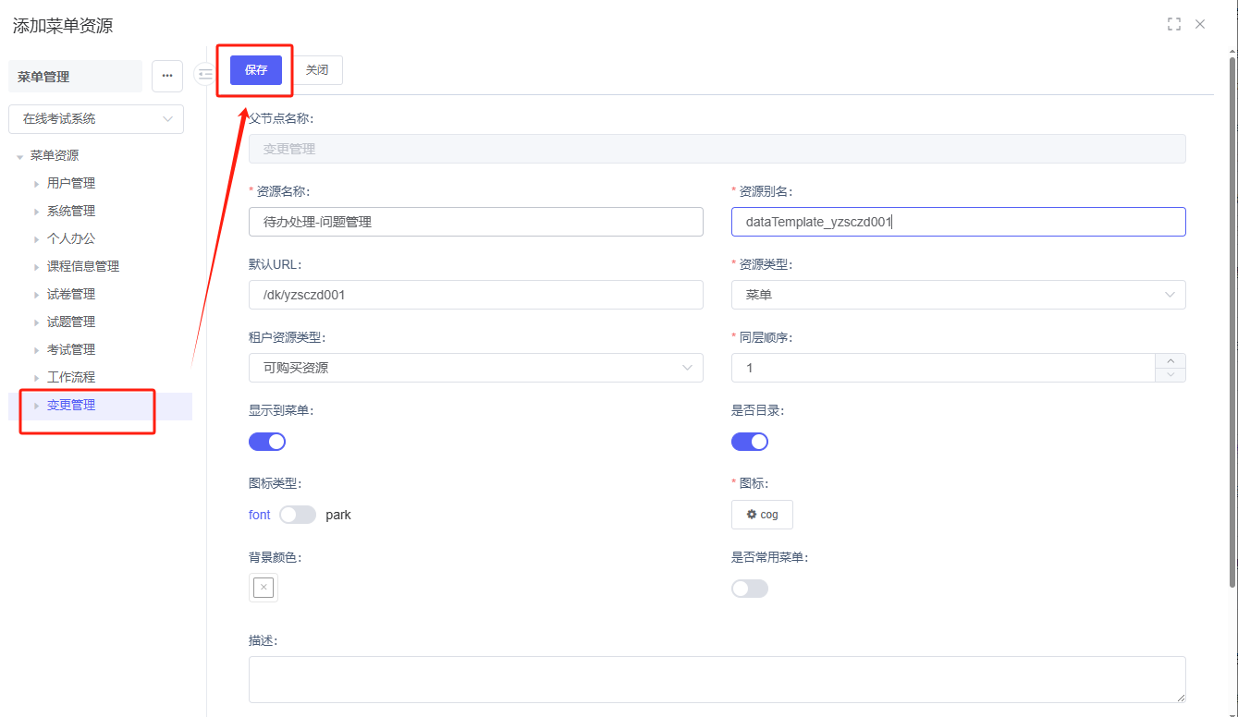Screen dimensions: 1238x717
Task: Select 试卷管理 in the menu tree
Action: (x=71, y=294)
